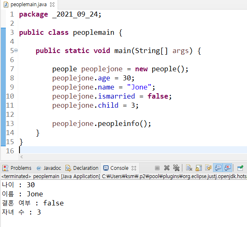Click the 'child' field on line 11

[x=108, y=105]
